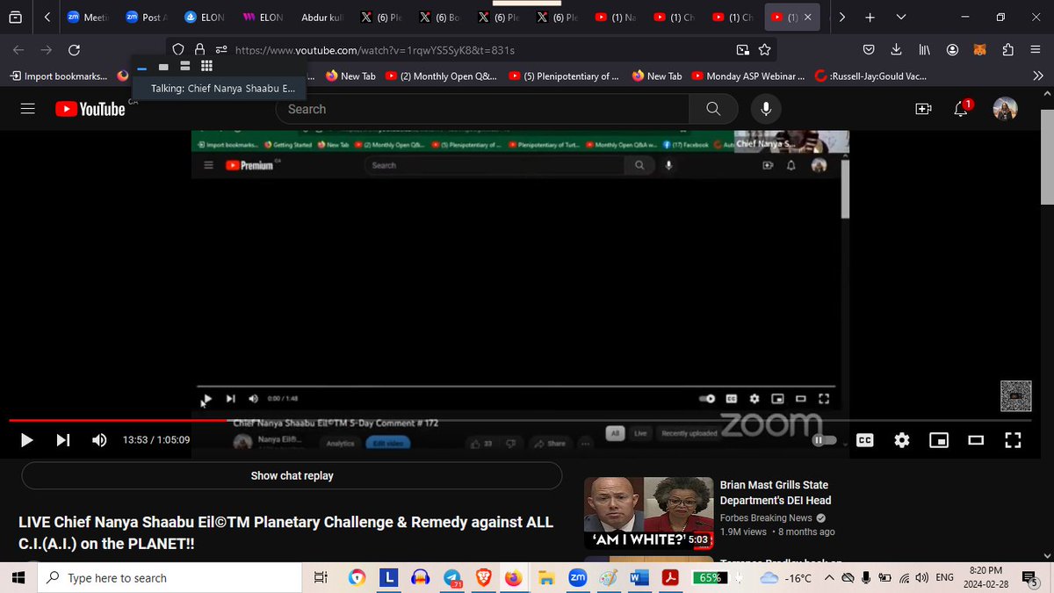Show hidden system tray icons
The width and height of the screenshot is (1054, 593).
pos(827,578)
